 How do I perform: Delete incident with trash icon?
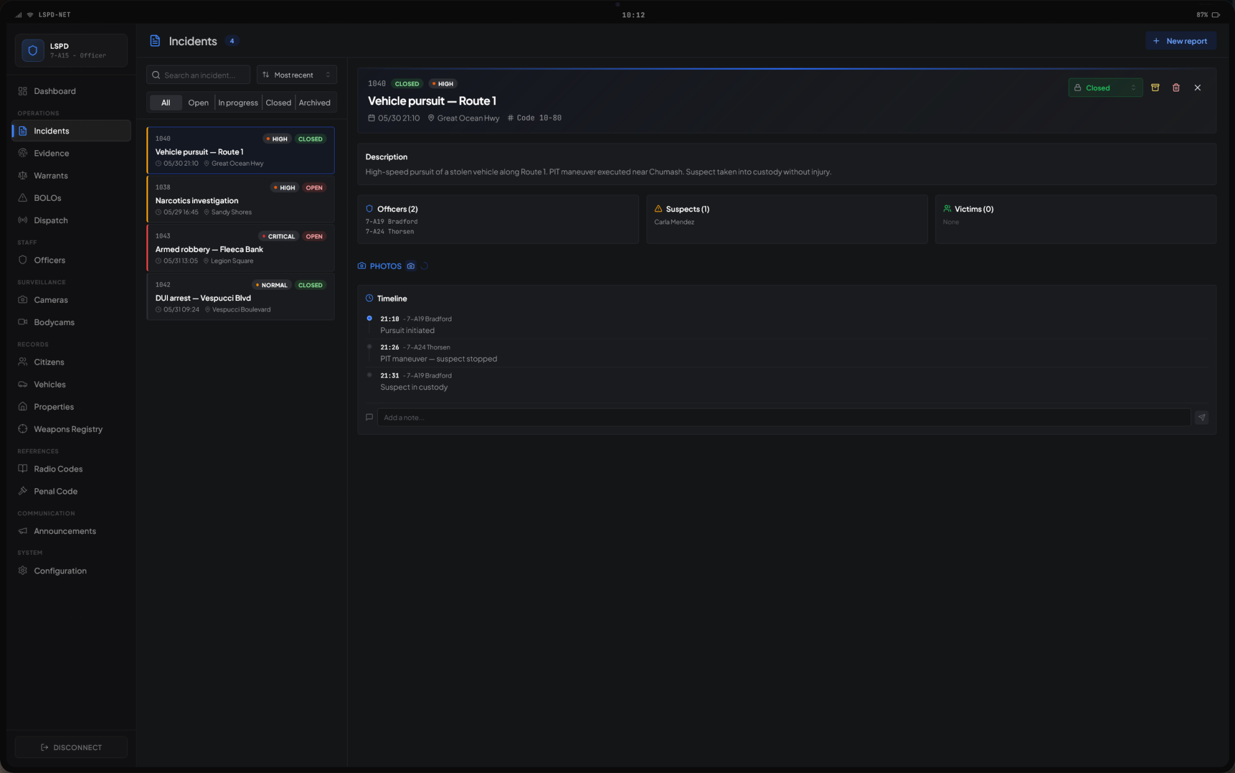coord(1176,88)
